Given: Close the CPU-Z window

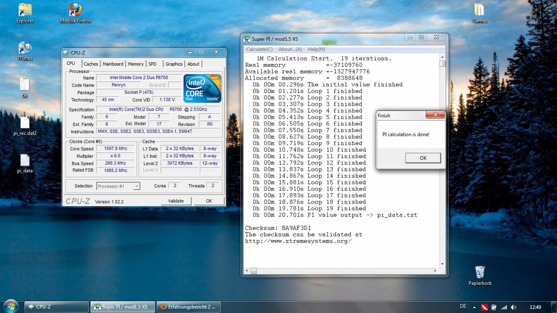Looking at the screenshot, I should coord(216,52).
